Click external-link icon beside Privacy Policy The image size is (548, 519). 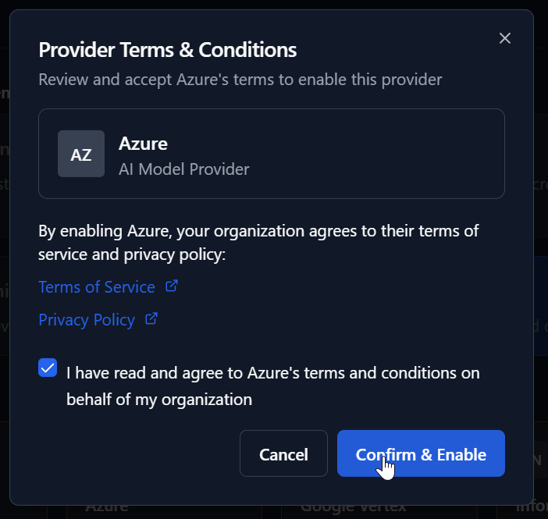152,319
